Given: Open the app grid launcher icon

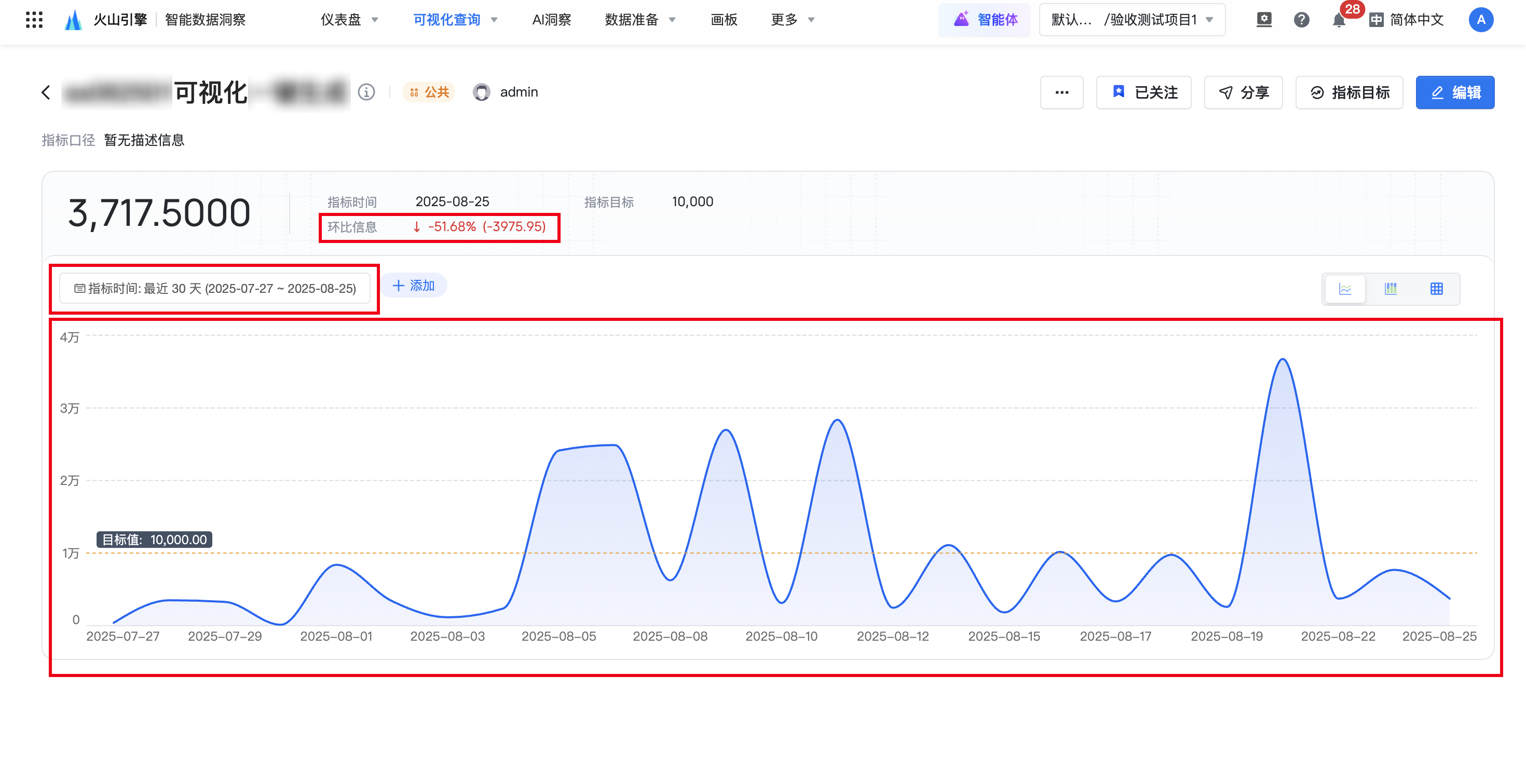Looking at the screenshot, I should pyautogui.click(x=34, y=20).
